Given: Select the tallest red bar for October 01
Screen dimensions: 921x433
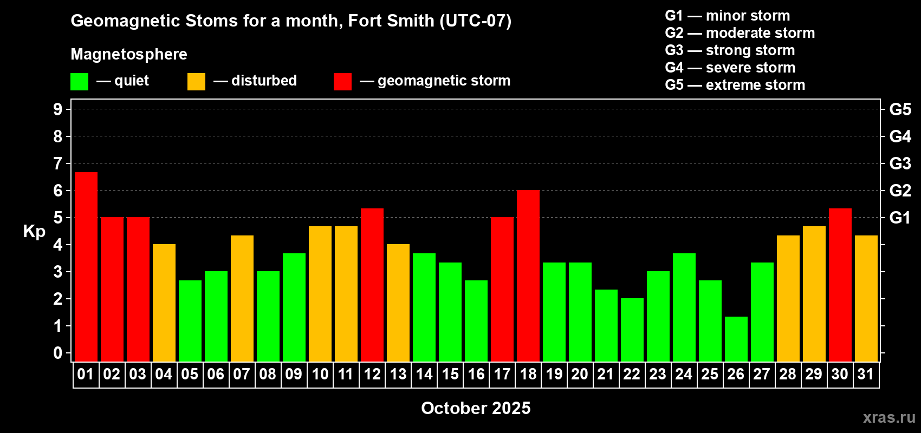Looking at the screenshot, I should coord(86,266).
